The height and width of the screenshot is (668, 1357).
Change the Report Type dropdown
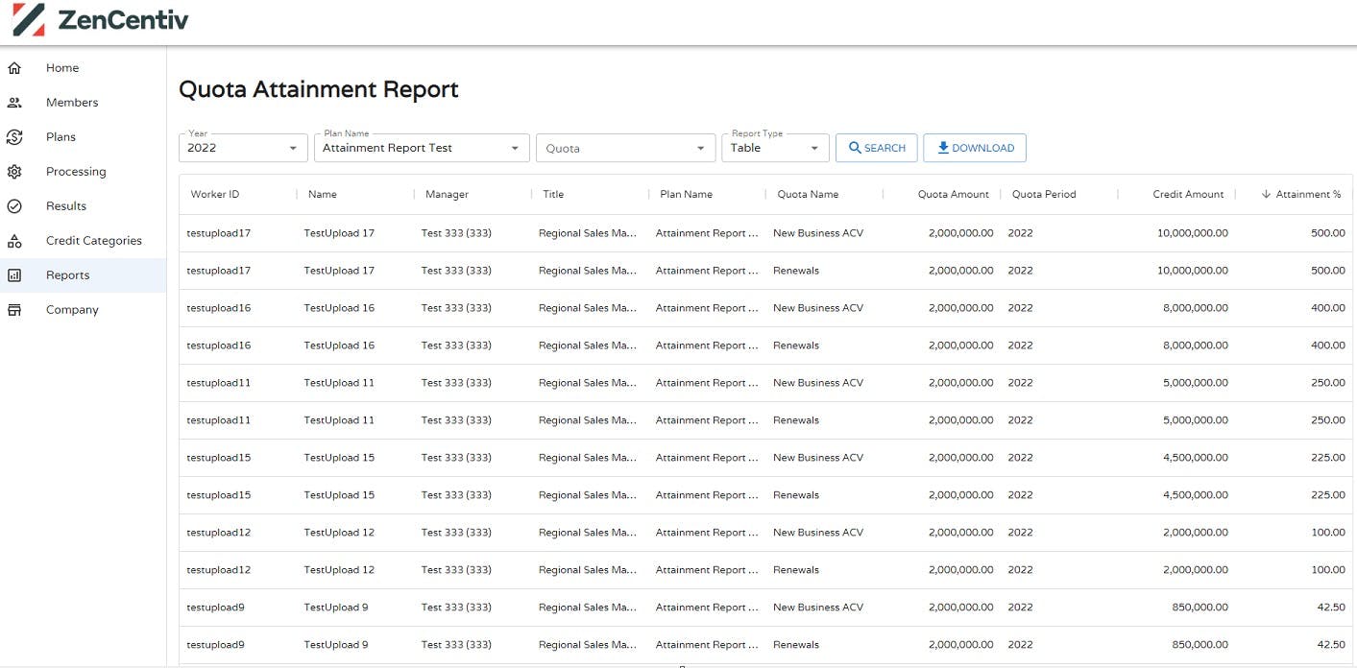(x=775, y=148)
